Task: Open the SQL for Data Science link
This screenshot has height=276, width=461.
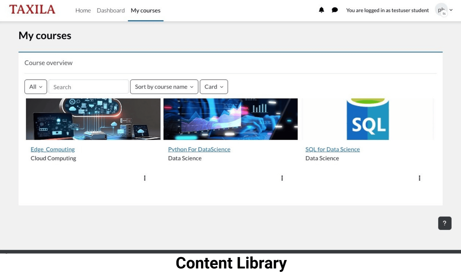Action: click(x=332, y=149)
